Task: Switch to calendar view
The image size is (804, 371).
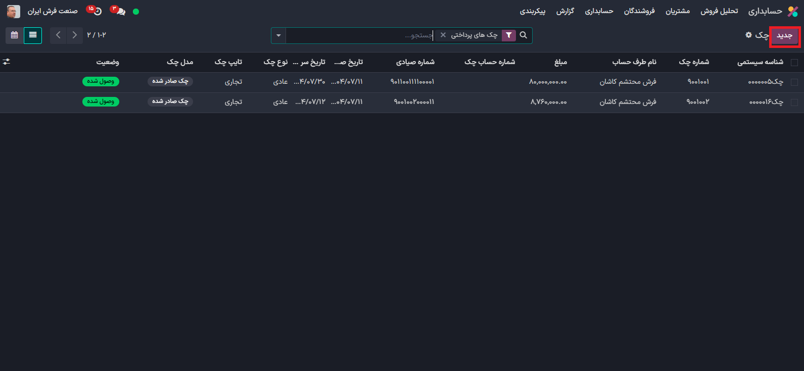Action: (14, 35)
